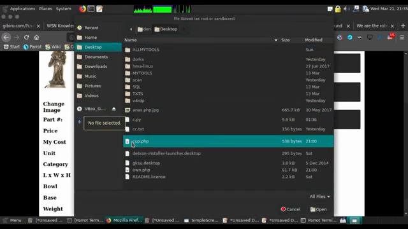
Task: Sort files by Name column
Action: point(200,40)
